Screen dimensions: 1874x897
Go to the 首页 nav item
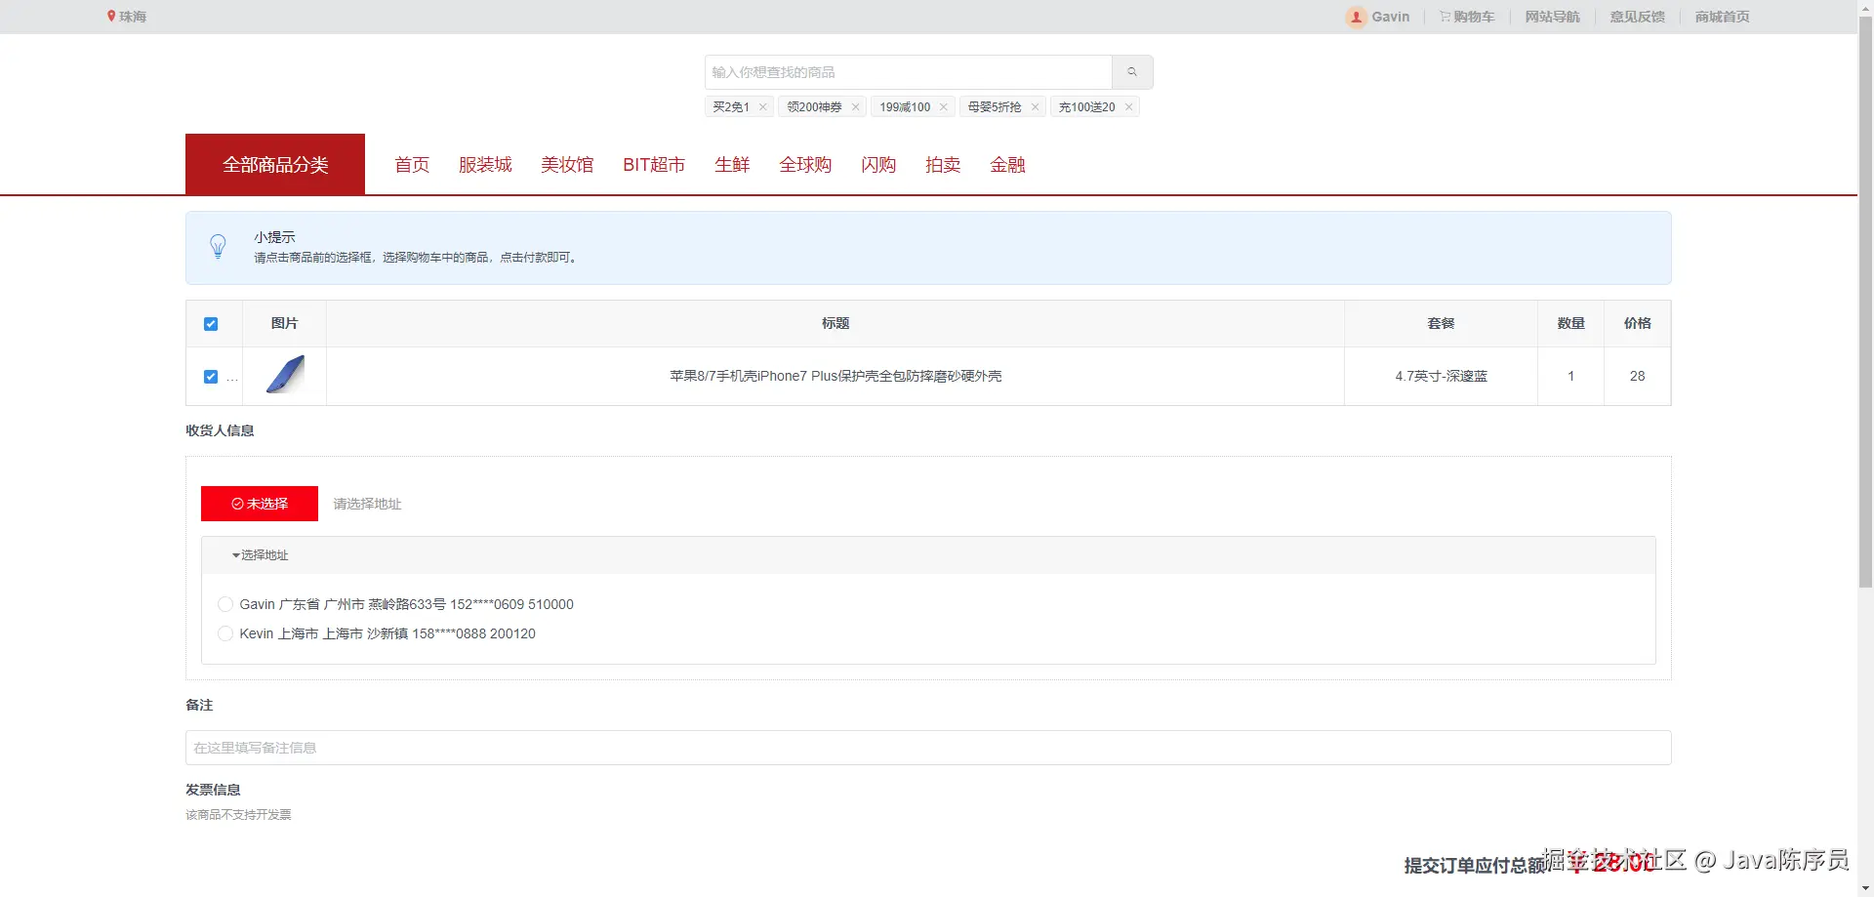click(412, 165)
